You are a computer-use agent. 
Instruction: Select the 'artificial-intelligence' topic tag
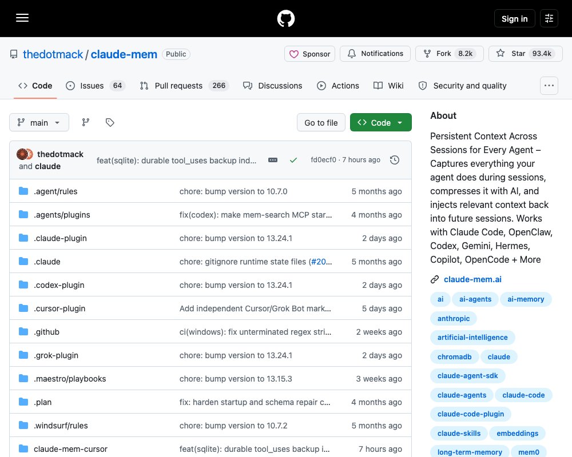click(x=472, y=338)
